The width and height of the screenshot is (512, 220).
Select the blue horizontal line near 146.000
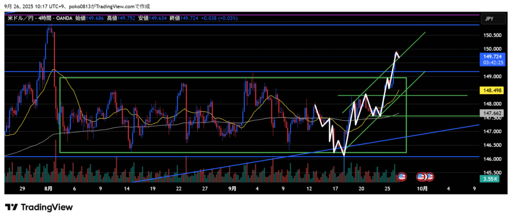(200, 157)
